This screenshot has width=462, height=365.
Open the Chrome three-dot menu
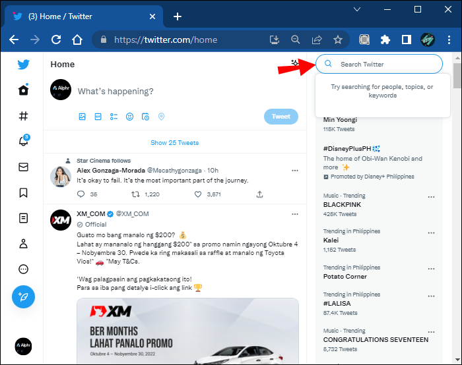449,40
